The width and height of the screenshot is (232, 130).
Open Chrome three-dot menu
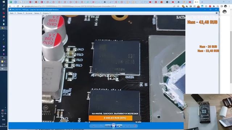pyautogui.click(x=229, y=6)
